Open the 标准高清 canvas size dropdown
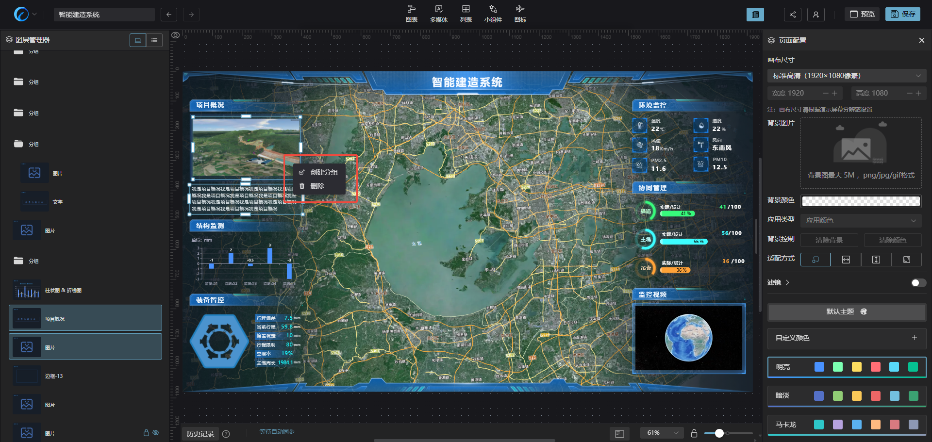This screenshot has height=442, width=932. tap(847, 76)
